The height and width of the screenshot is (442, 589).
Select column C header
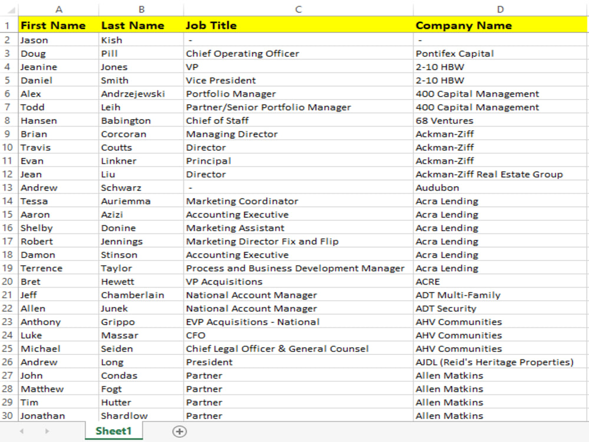point(298,9)
